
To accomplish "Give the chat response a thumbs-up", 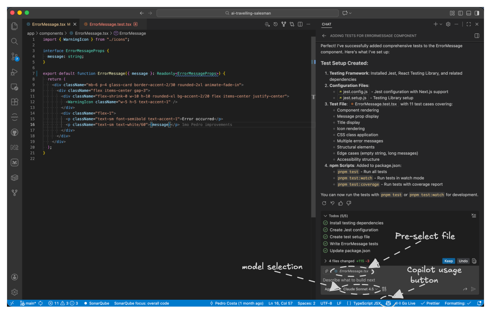I will pos(340,203).
